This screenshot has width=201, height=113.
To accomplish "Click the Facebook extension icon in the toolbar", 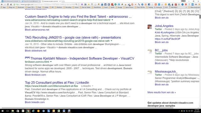I will point(149,4).
